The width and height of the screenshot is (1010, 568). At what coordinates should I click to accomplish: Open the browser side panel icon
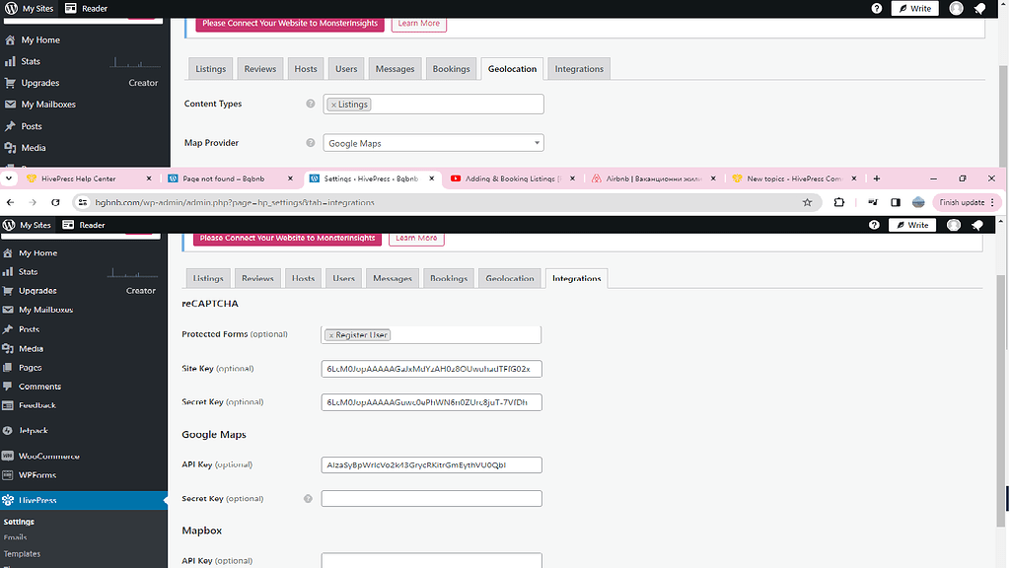click(x=896, y=202)
